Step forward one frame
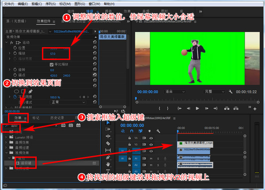The height and width of the screenshot is (190, 265). click(x=207, y=108)
